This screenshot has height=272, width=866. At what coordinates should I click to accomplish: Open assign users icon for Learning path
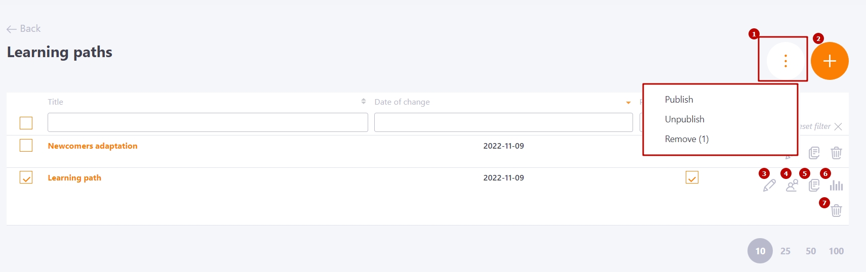[792, 186]
